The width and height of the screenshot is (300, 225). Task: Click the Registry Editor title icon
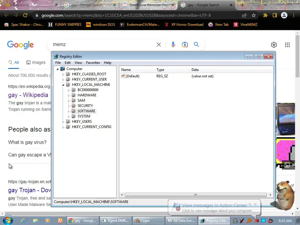click(56, 57)
